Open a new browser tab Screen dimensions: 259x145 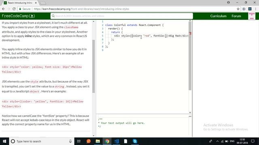(43, 3)
